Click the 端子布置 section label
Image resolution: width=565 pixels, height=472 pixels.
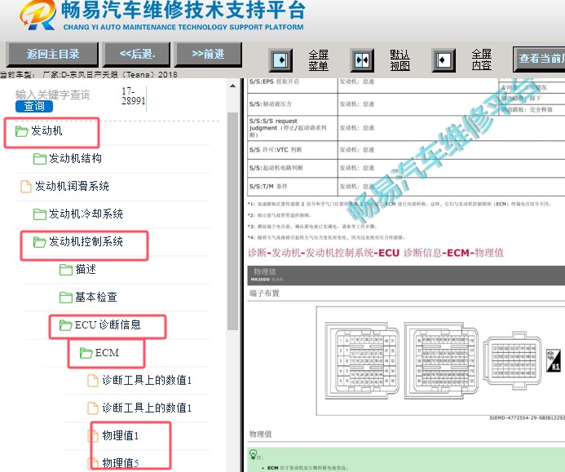click(x=264, y=293)
